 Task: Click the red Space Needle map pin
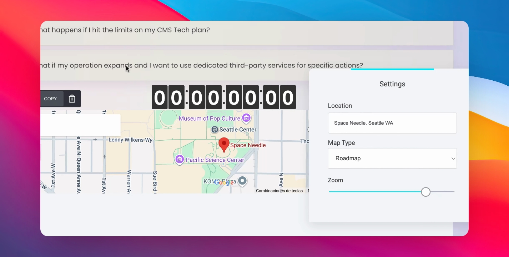click(224, 145)
